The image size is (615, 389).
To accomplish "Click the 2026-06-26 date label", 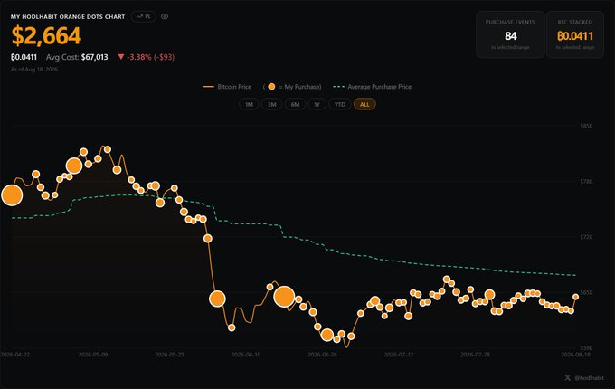I will pyautogui.click(x=322, y=355).
